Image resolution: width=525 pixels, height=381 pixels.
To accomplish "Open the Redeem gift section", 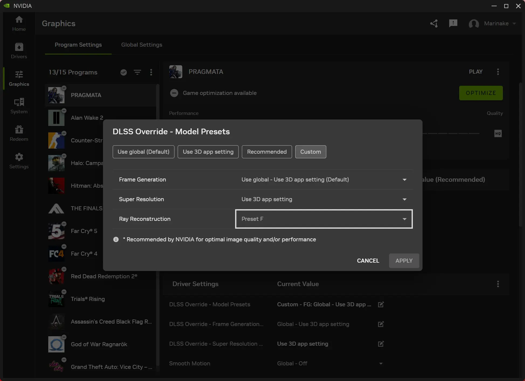I will click(19, 133).
